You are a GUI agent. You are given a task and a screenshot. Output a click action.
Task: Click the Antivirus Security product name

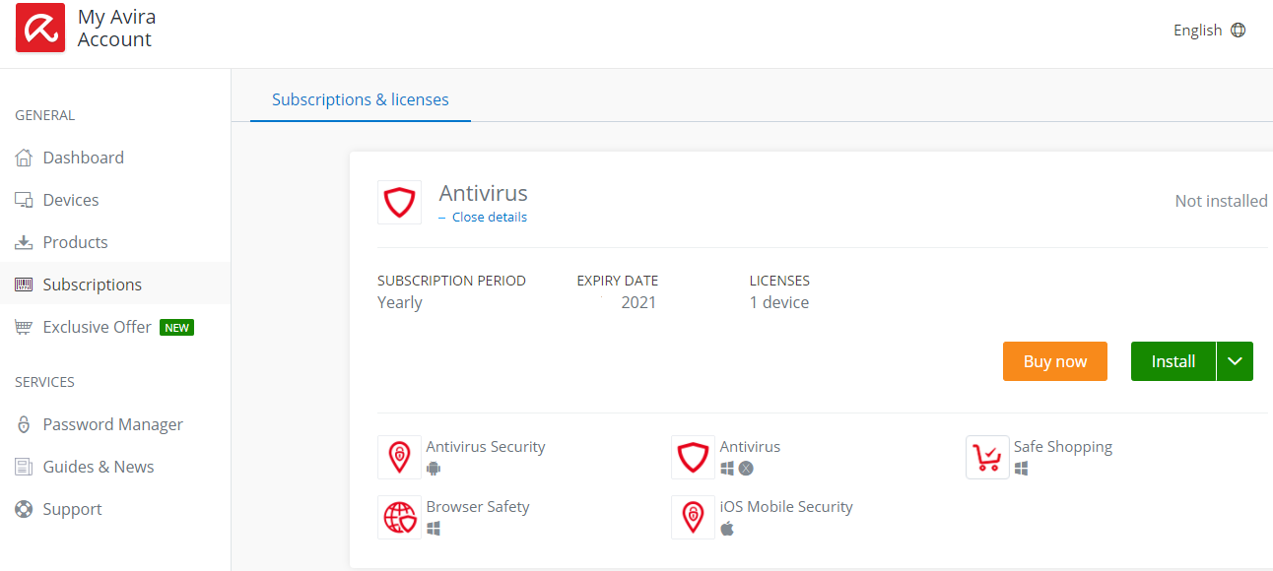486,447
